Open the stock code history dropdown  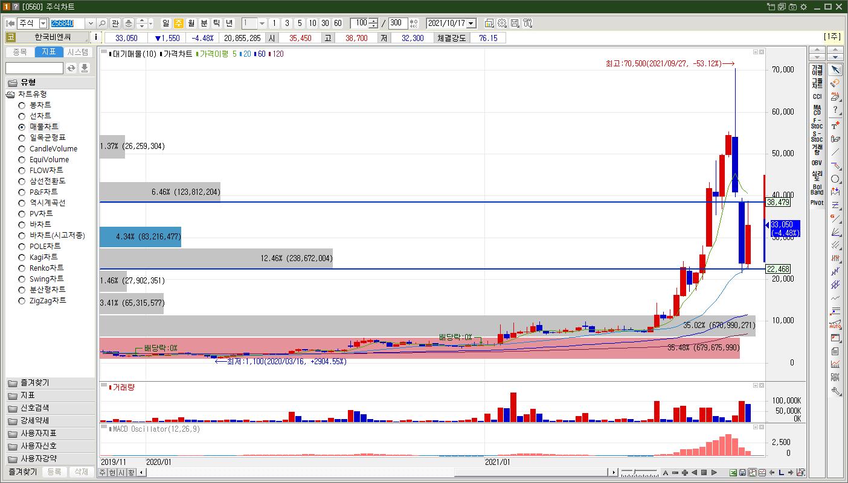coord(91,23)
